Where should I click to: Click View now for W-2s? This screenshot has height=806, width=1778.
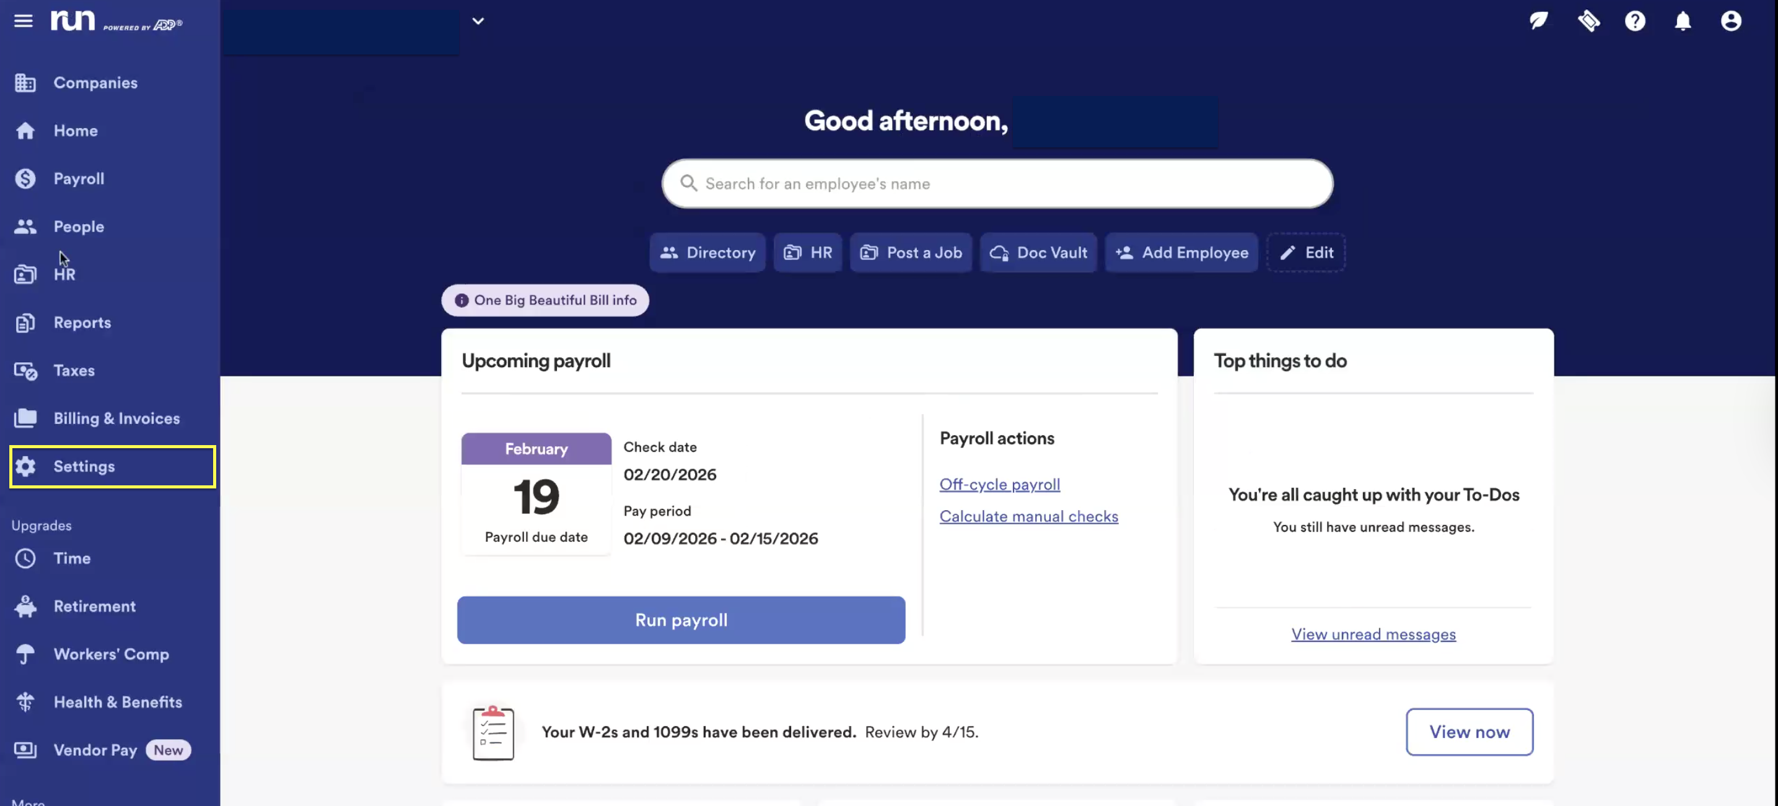click(x=1469, y=732)
